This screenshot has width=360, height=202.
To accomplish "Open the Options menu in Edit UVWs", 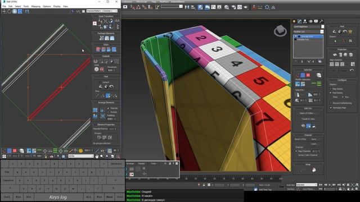I will 47,6.
